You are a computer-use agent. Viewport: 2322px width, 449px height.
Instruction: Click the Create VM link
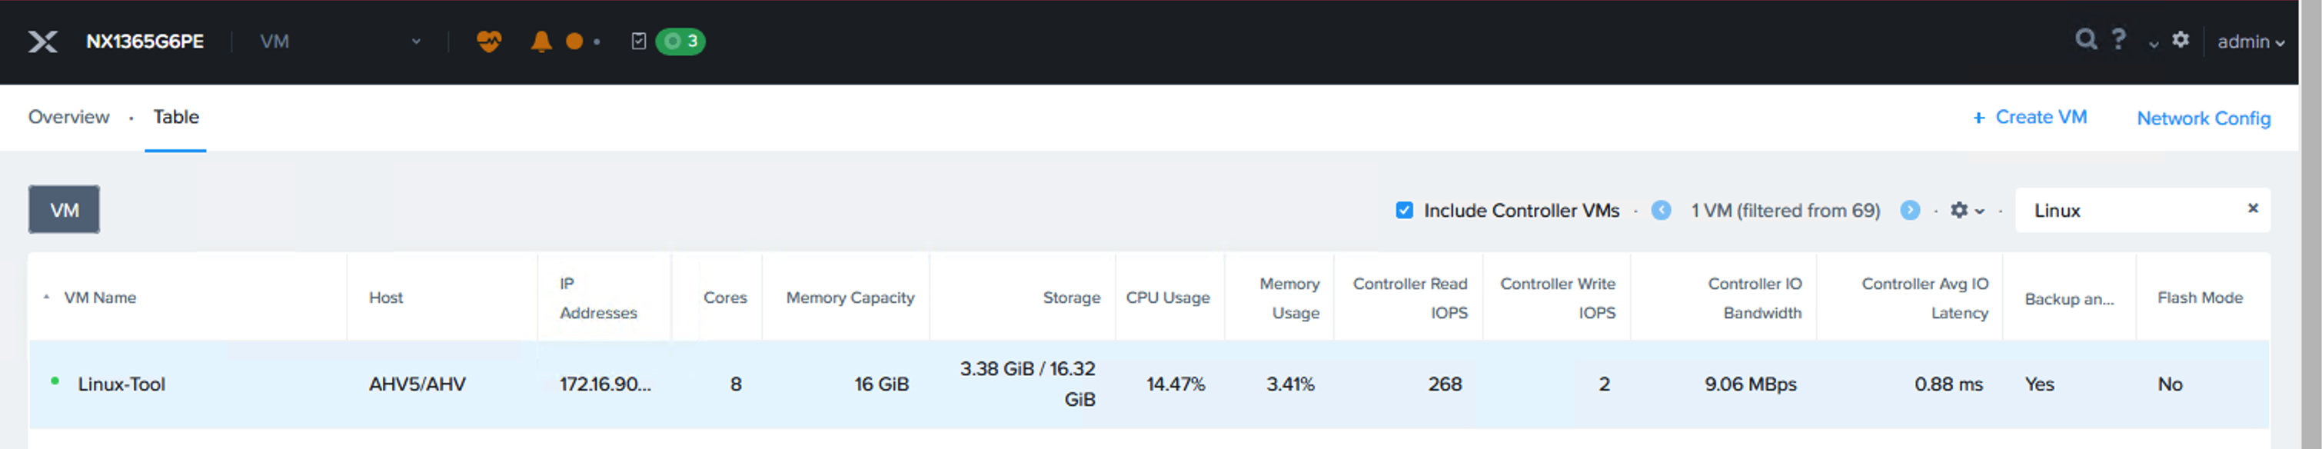(2029, 117)
